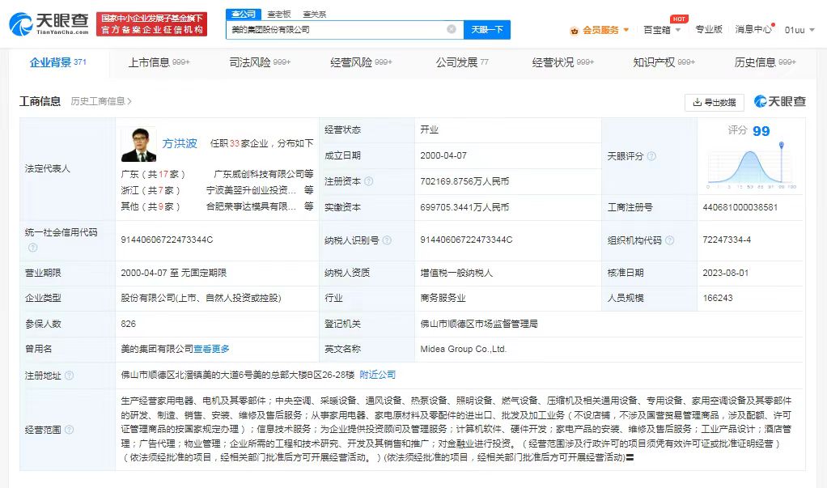Click the legal representative photo

tap(138, 145)
